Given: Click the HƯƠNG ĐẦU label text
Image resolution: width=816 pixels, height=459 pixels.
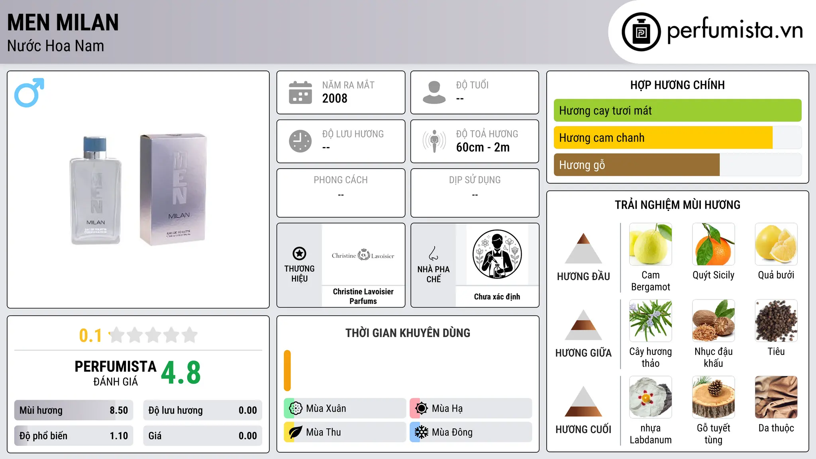Looking at the screenshot, I should tap(583, 277).
